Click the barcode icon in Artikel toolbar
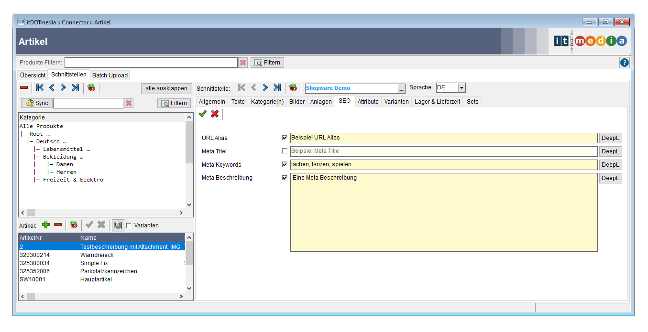Viewport: 648px width, 332px height. (118, 225)
